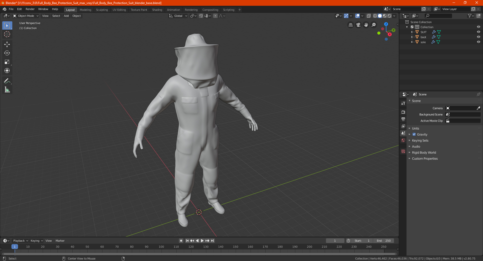This screenshot has height=261, width=483.
Task: Switch to the Sculpting workspace tab
Action: 102,10
